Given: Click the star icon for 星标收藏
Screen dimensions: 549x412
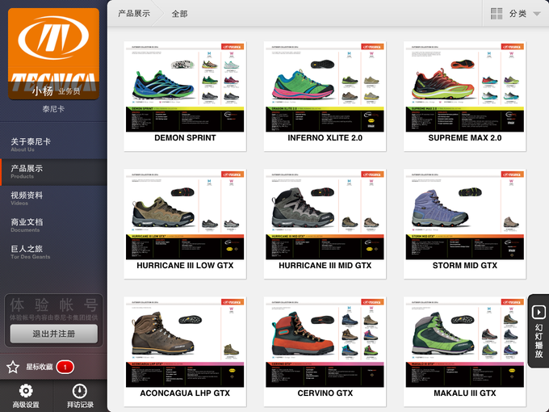Looking at the screenshot, I should pos(13,367).
